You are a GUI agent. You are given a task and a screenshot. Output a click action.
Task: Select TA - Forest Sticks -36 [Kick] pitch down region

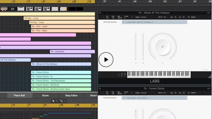61,89
